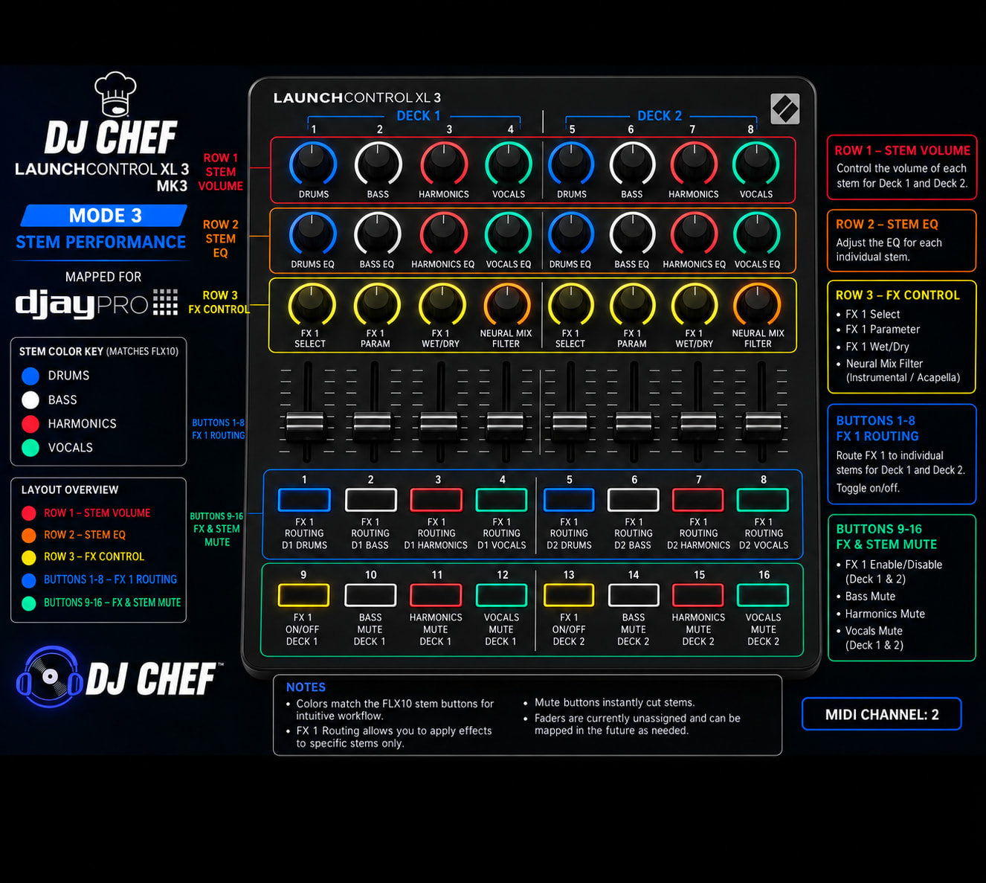Toggle button 5 FX 1 Routing D2 Drums

click(569, 500)
